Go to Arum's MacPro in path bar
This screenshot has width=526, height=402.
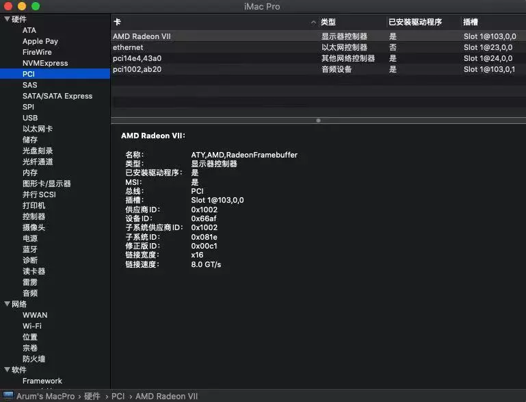(x=46, y=397)
